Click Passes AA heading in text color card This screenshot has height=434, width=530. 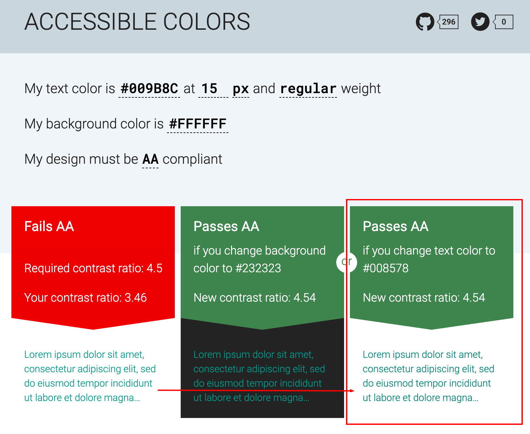(x=395, y=226)
